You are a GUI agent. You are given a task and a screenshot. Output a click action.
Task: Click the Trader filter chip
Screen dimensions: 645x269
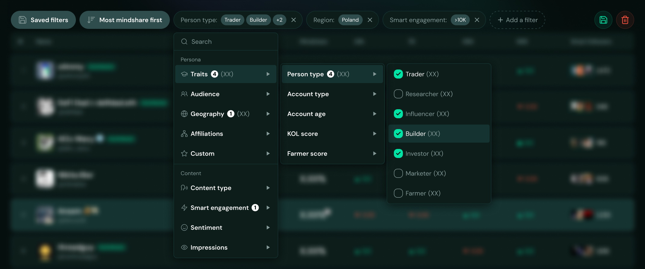(232, 20)
